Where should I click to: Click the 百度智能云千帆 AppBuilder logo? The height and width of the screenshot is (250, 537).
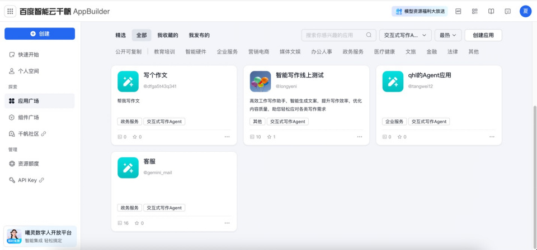point(65,12)
